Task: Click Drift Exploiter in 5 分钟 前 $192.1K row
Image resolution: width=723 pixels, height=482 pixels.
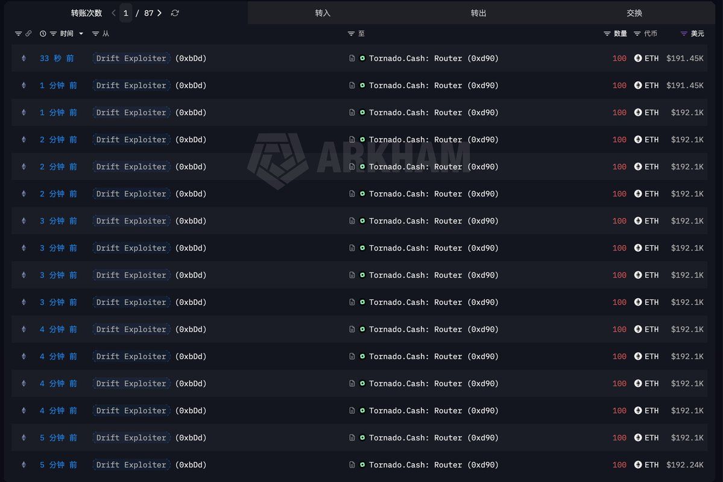Action: click(131, 437)
